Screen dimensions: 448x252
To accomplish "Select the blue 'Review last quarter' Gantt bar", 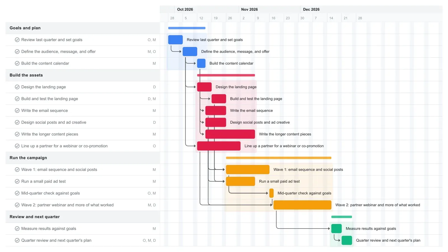I will click(x=175, y=40).
